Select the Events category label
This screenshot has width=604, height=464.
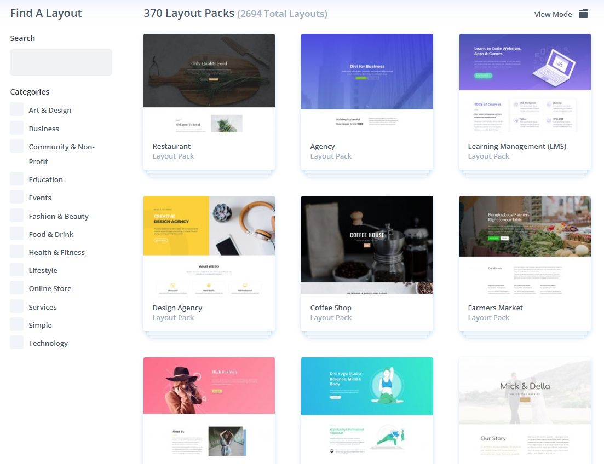click(40, 198)
